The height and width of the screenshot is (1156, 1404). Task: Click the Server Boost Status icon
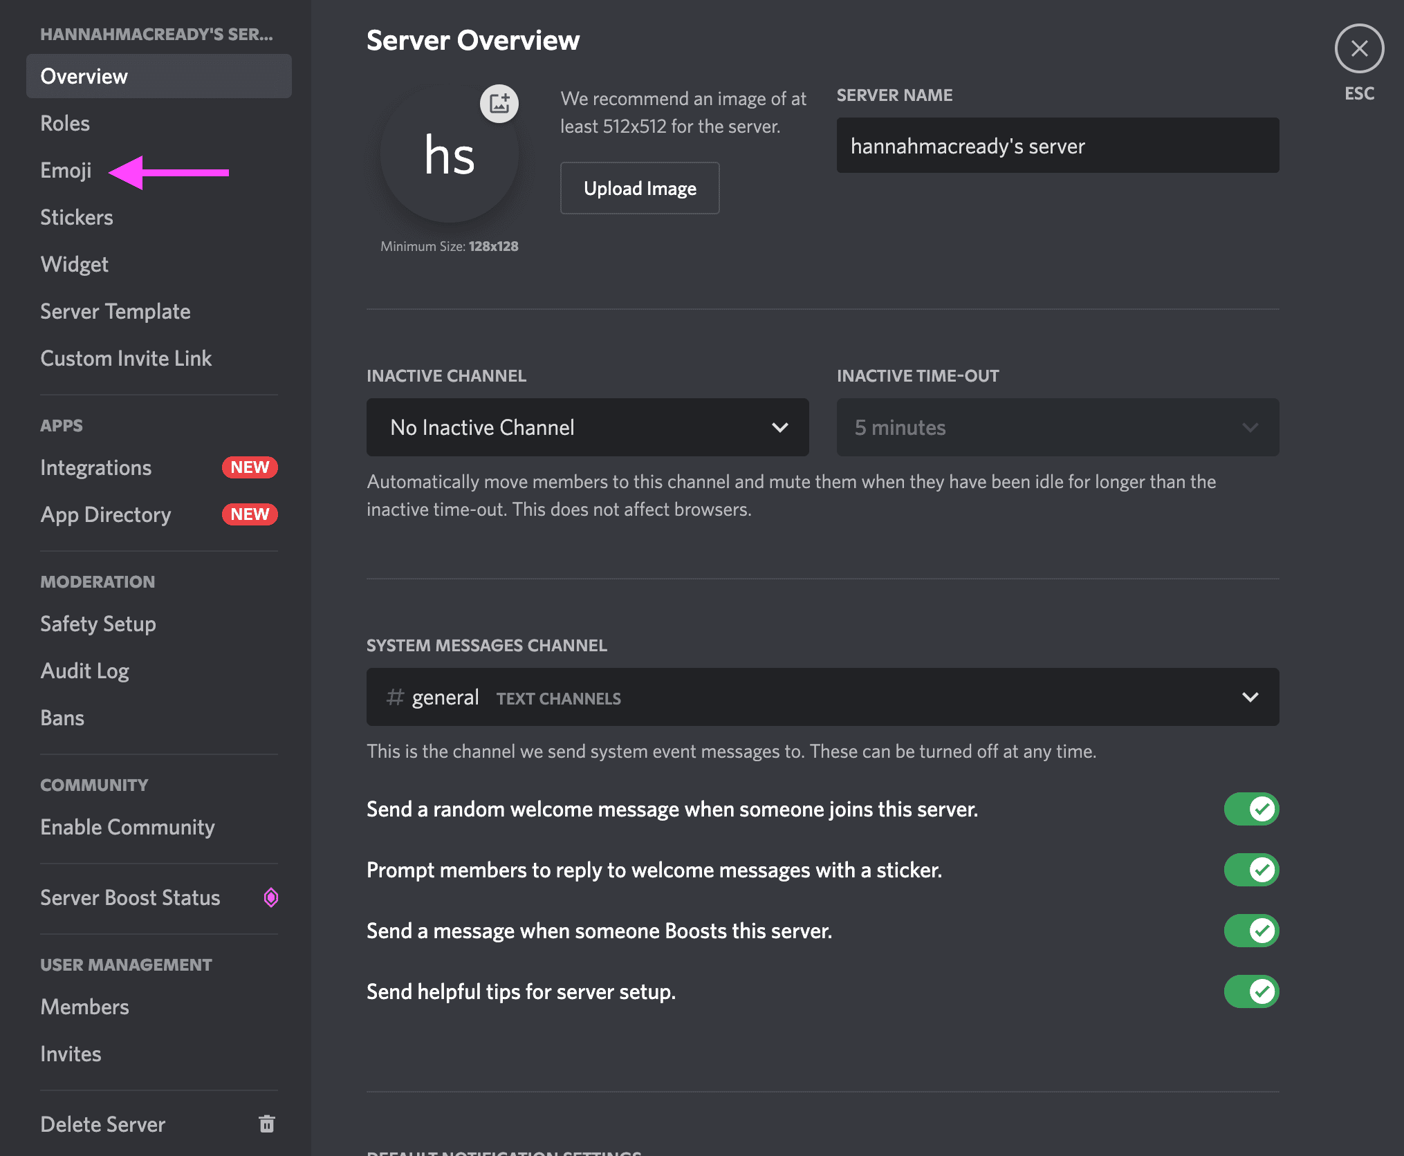(273, 896)
